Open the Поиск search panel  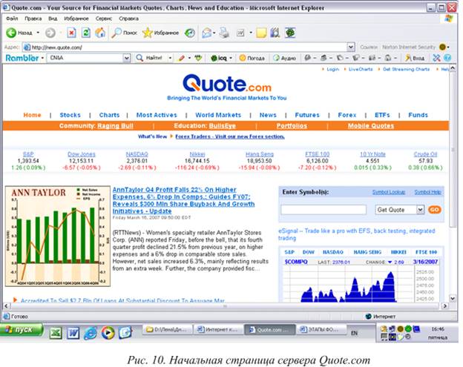click(x=125, y=33)
